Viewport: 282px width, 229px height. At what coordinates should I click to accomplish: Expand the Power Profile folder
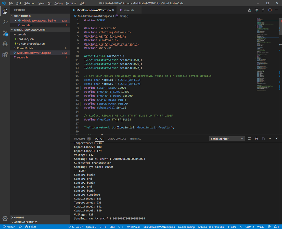point(25,48)
